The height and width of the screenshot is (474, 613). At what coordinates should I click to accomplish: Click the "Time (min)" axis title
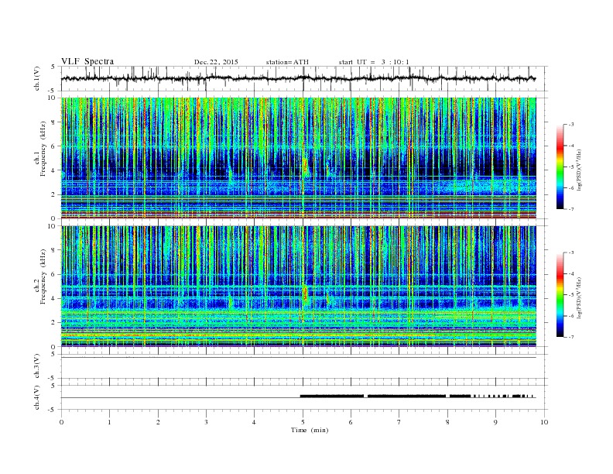coord(310,430)
